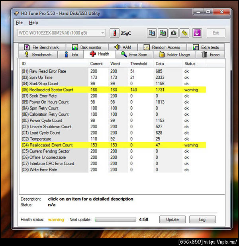The width and height of the screenshot is (239, 246).
Task: Click the Next update progress bar
Action: click(116, 219)
